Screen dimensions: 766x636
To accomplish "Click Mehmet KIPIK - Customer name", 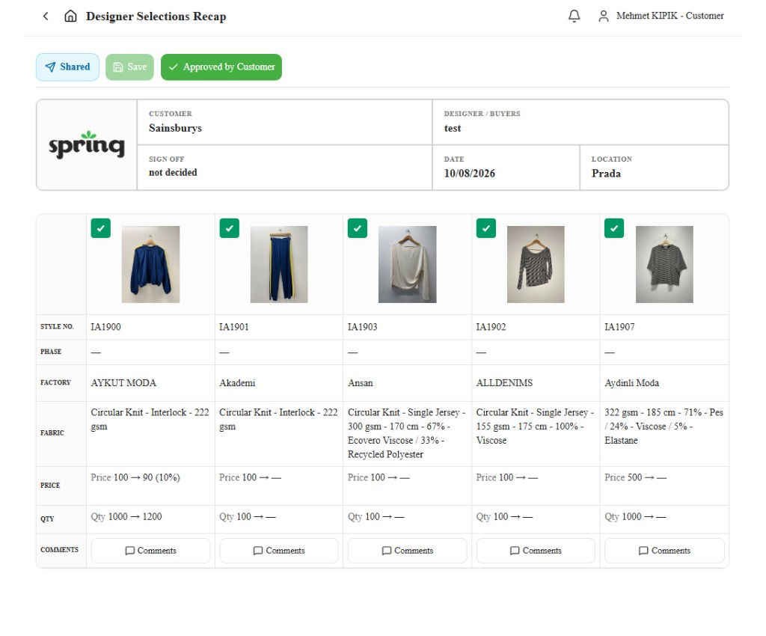I will point(670,16).
